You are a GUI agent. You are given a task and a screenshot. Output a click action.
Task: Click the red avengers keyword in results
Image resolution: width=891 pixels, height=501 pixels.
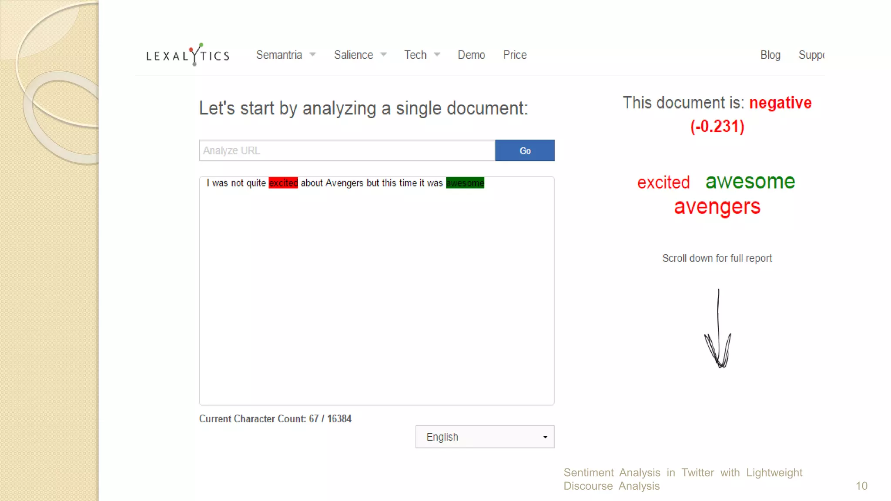[717, 207]
